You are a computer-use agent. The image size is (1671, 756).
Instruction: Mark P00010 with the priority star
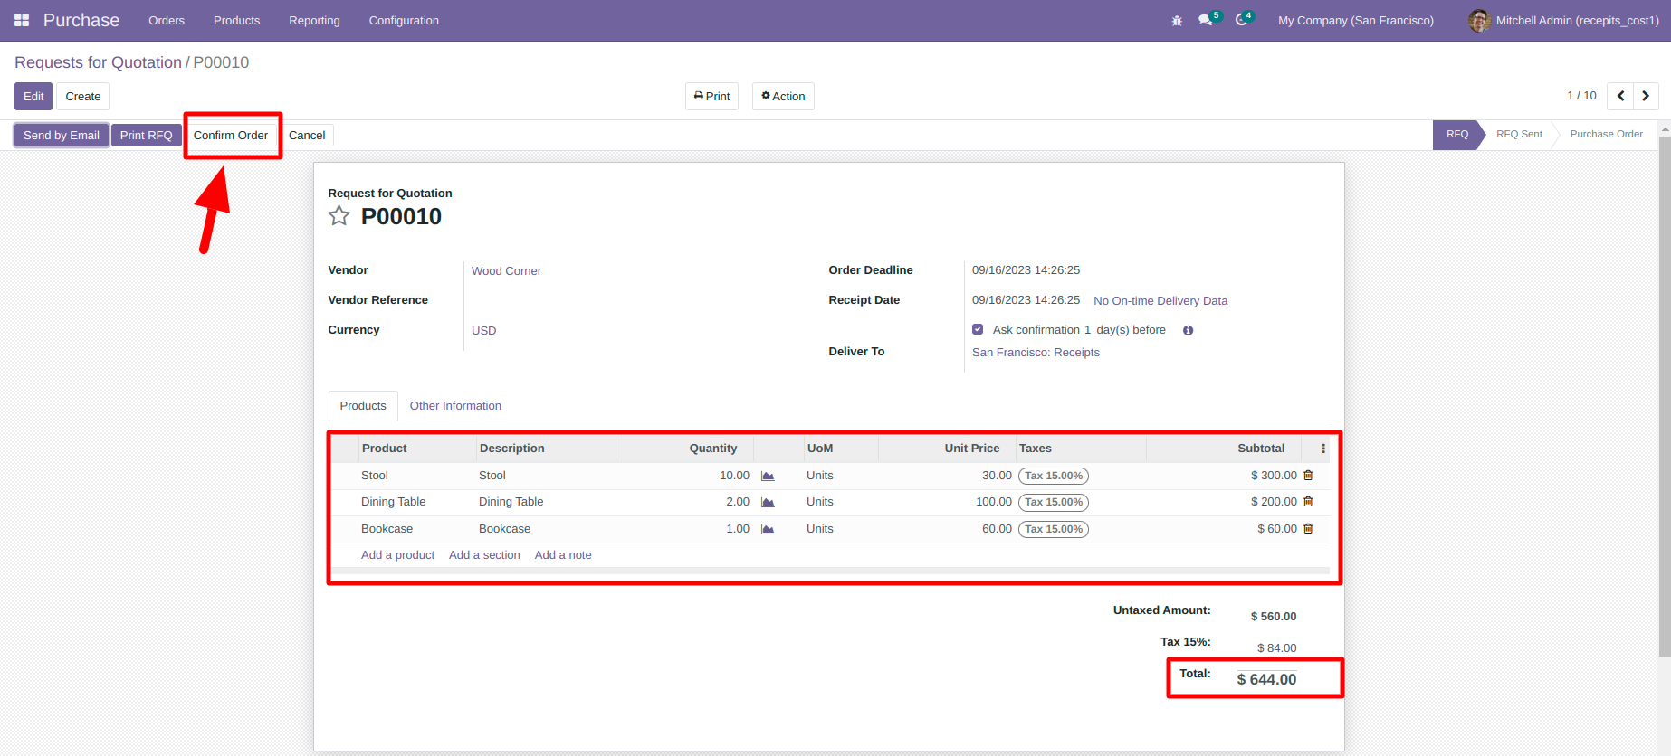[x=339, y=215]
